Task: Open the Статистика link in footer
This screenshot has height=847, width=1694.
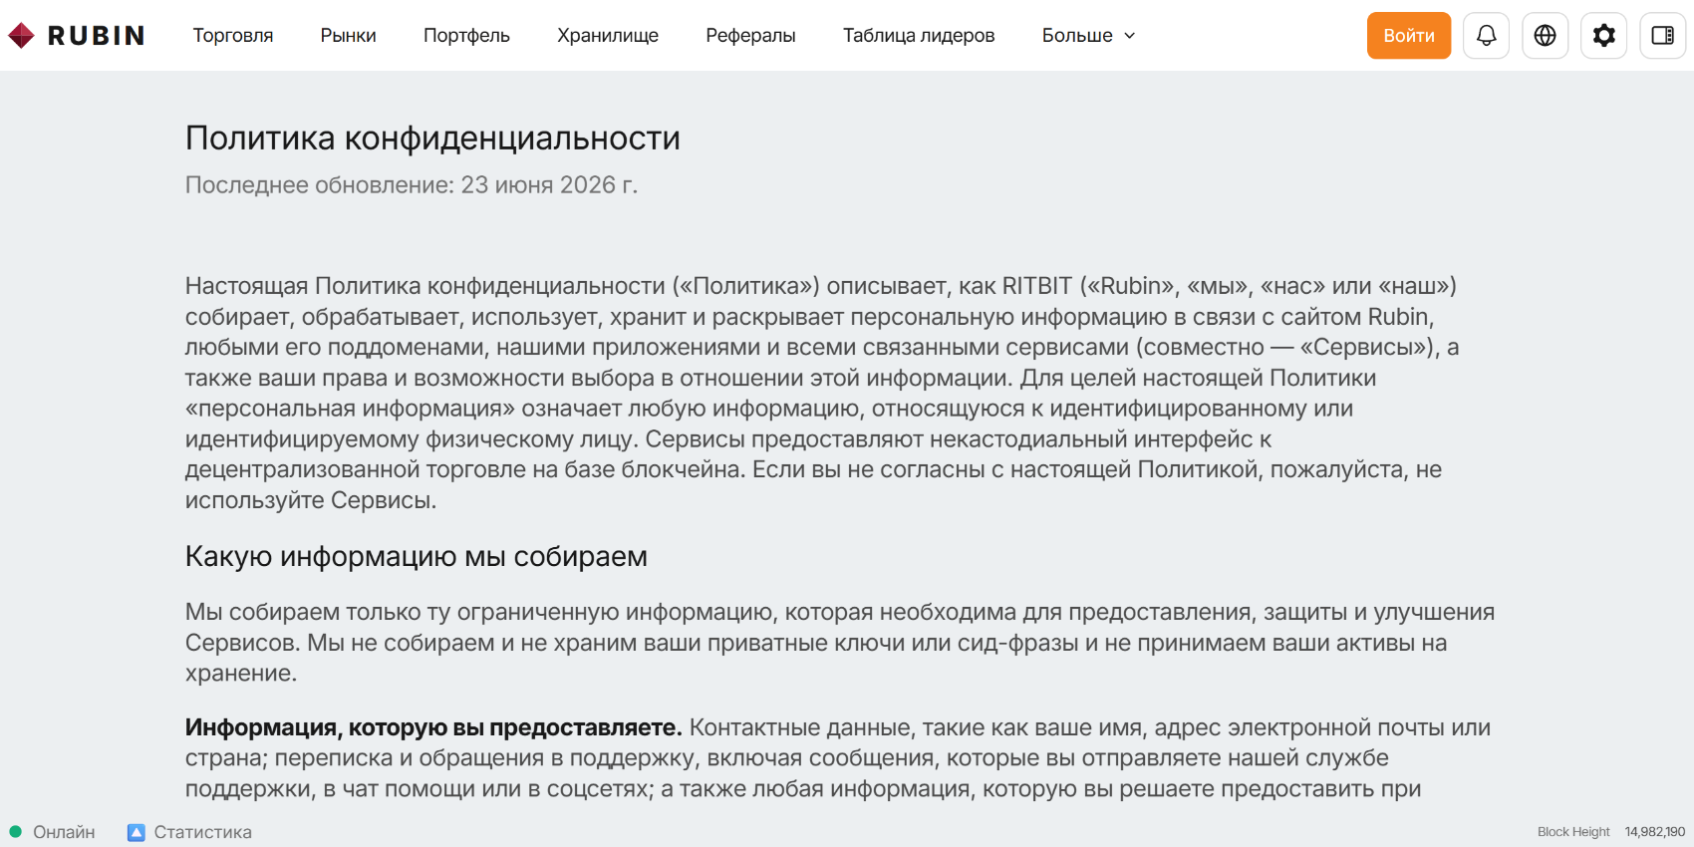Action: tap(202, 832)
